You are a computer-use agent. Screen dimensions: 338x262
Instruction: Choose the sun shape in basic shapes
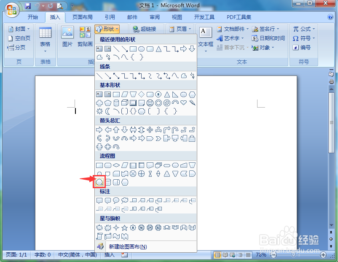(x=99, y=111)
